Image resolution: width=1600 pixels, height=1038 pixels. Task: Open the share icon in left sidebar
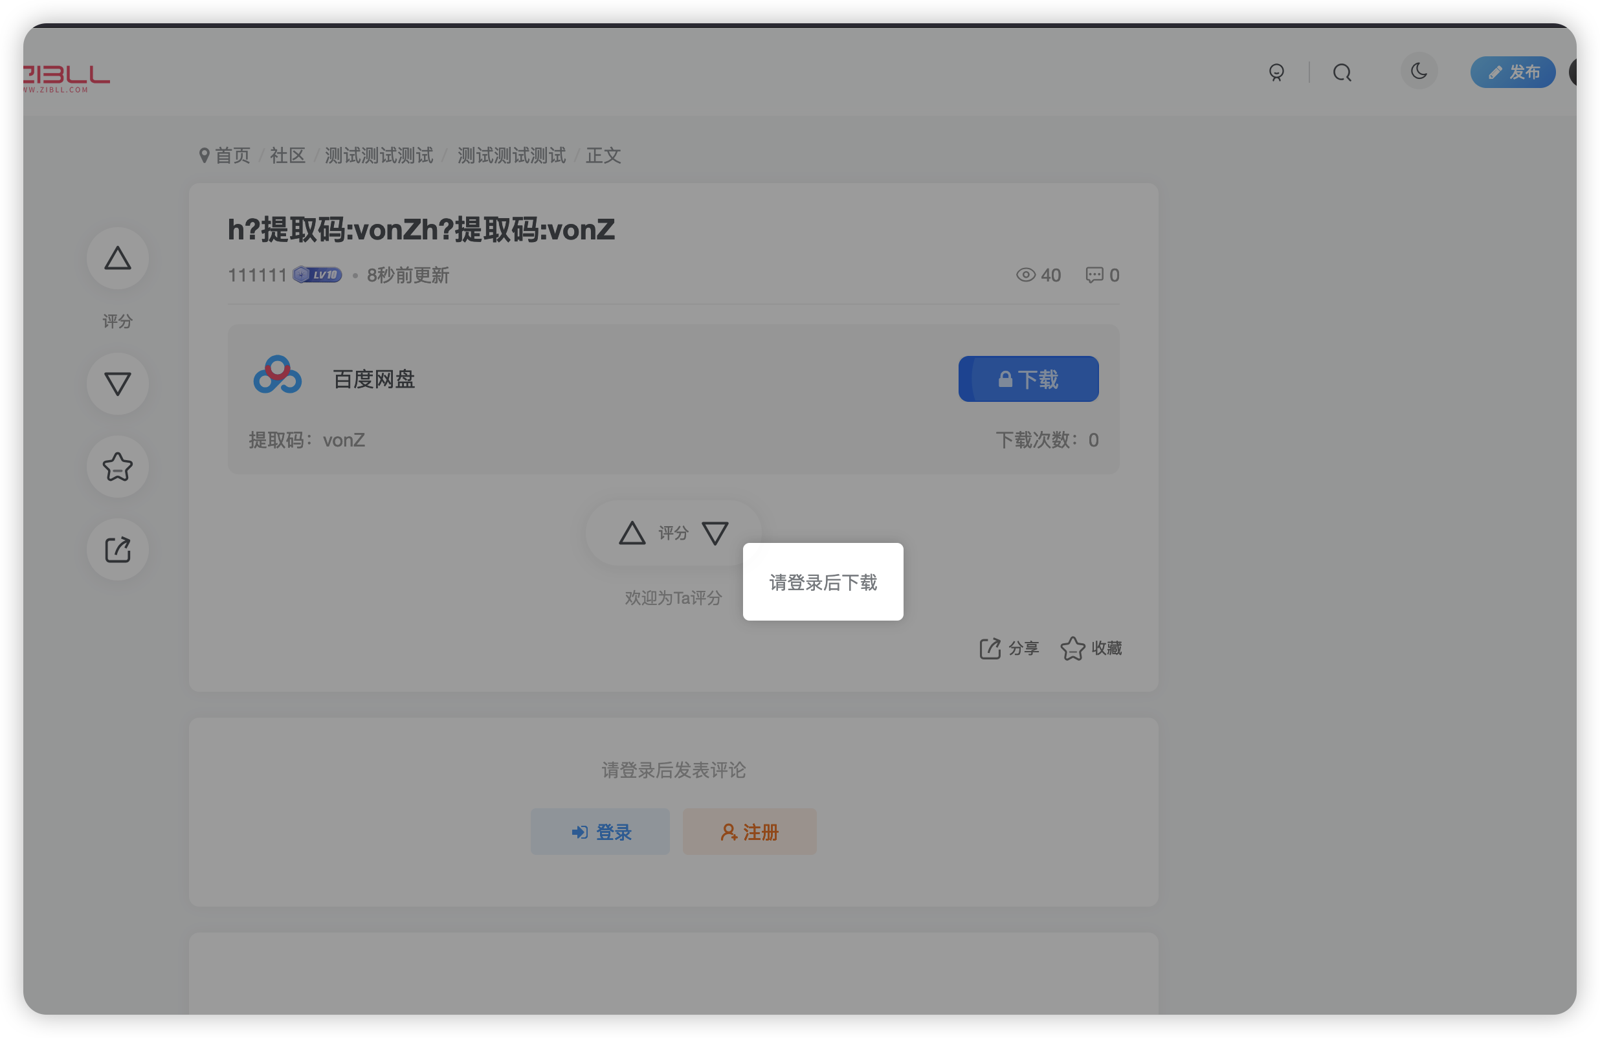pos(118,549)
